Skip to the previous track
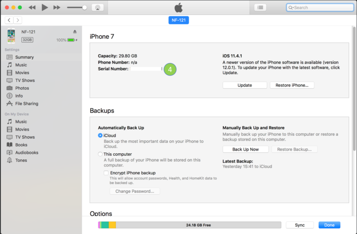357x234 pixels. tap(32, 7)
